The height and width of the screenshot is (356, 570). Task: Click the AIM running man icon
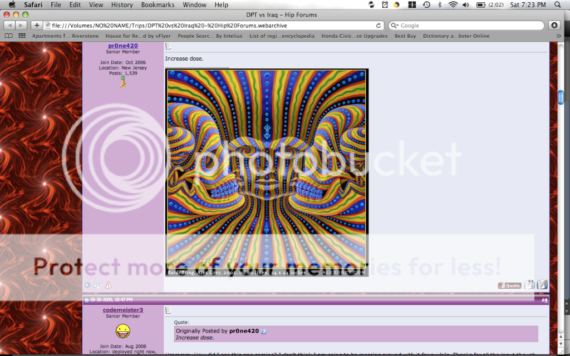click(123, 82)
